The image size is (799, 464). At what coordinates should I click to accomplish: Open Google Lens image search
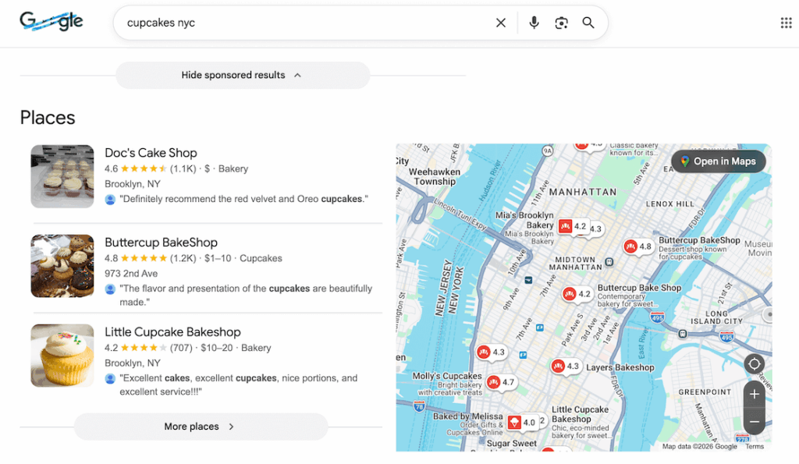pos(561,23)
